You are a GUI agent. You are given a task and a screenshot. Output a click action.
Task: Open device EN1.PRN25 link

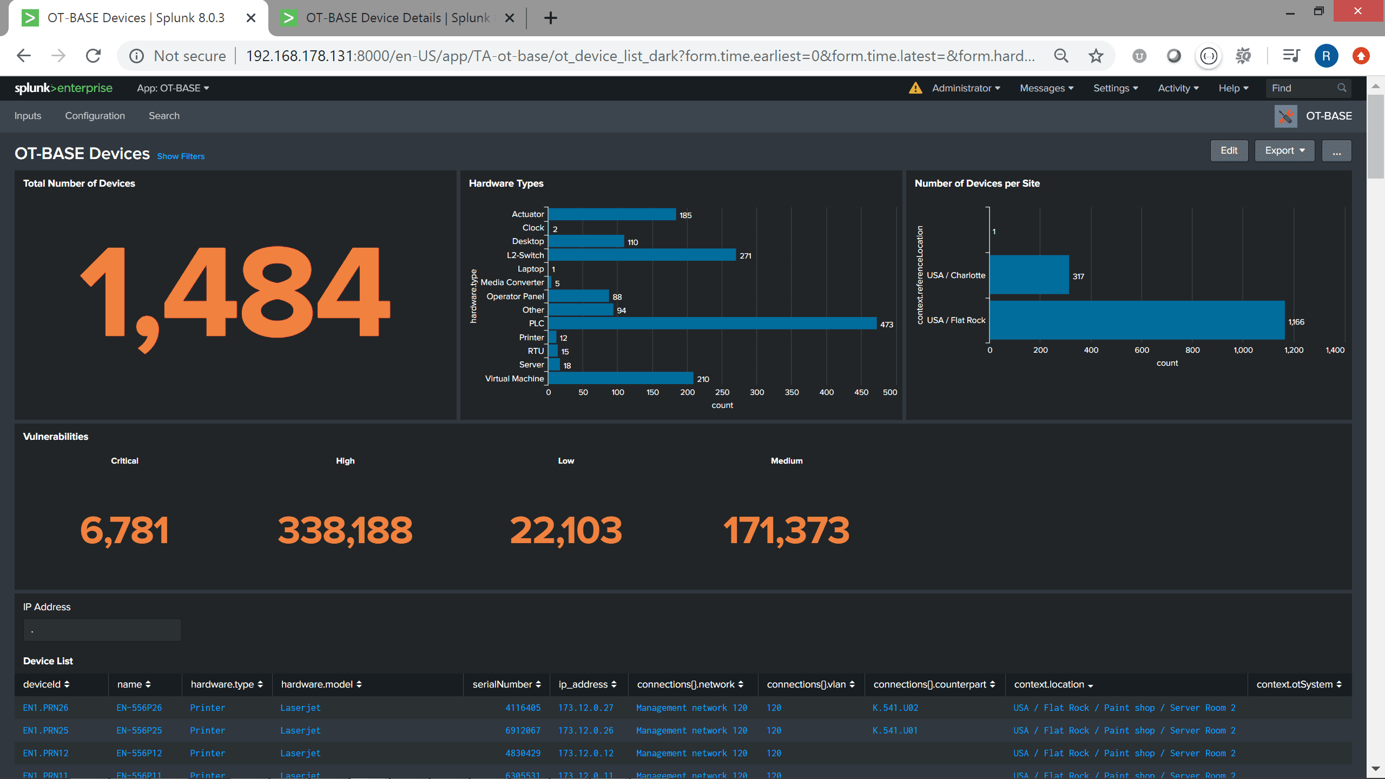point(45,730)
